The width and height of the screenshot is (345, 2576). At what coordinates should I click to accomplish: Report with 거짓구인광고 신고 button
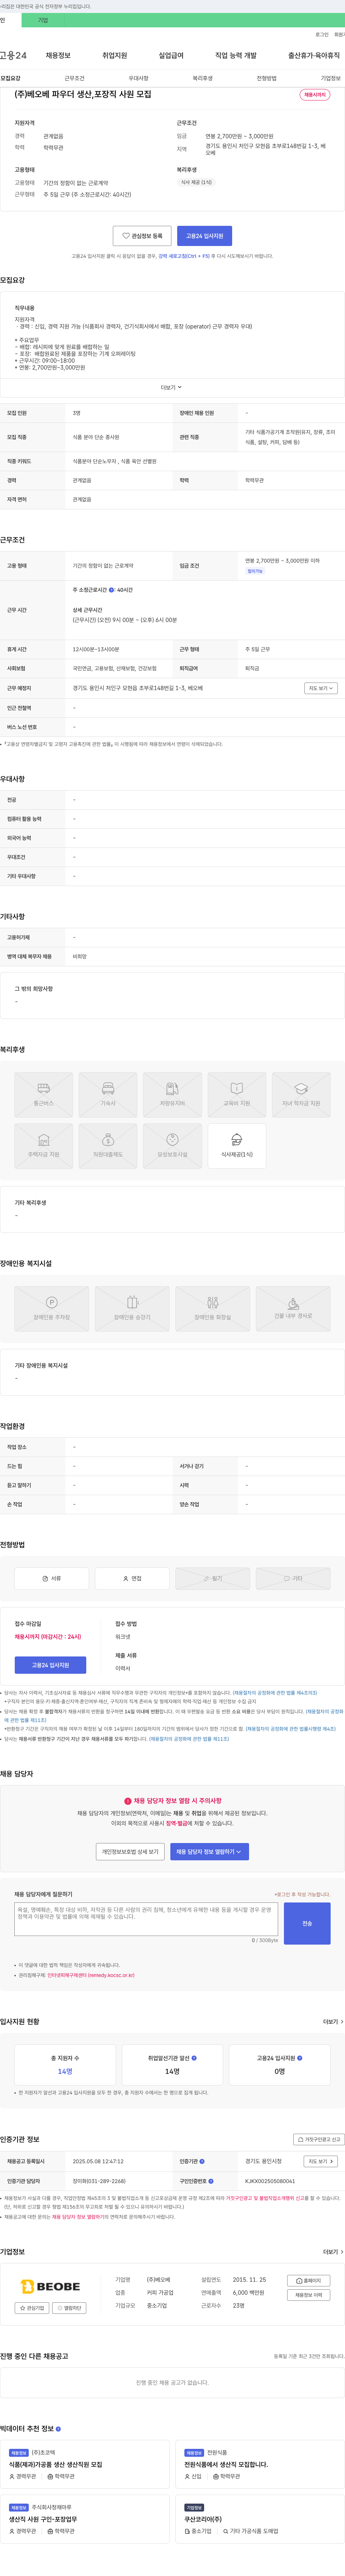point(319,2139)
